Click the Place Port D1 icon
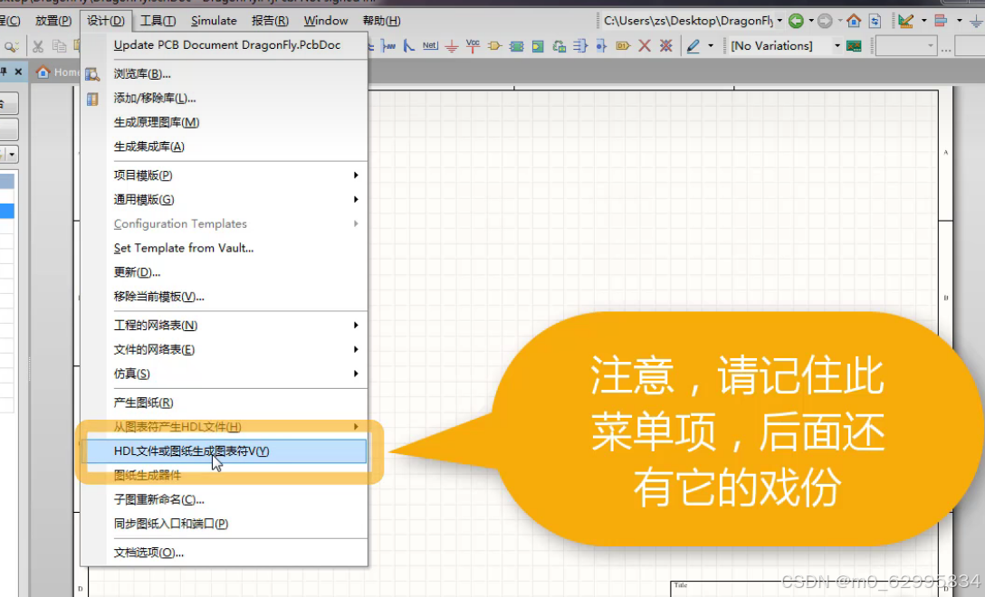 [x=623, y=46]
